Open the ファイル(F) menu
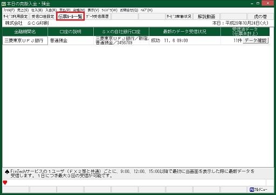 point(9,10)
